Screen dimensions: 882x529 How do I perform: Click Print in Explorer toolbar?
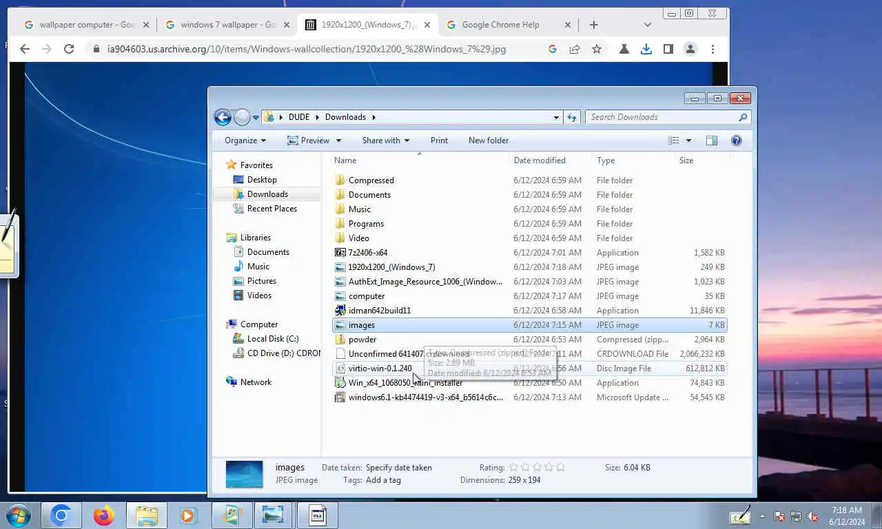[x=439, y=141]
